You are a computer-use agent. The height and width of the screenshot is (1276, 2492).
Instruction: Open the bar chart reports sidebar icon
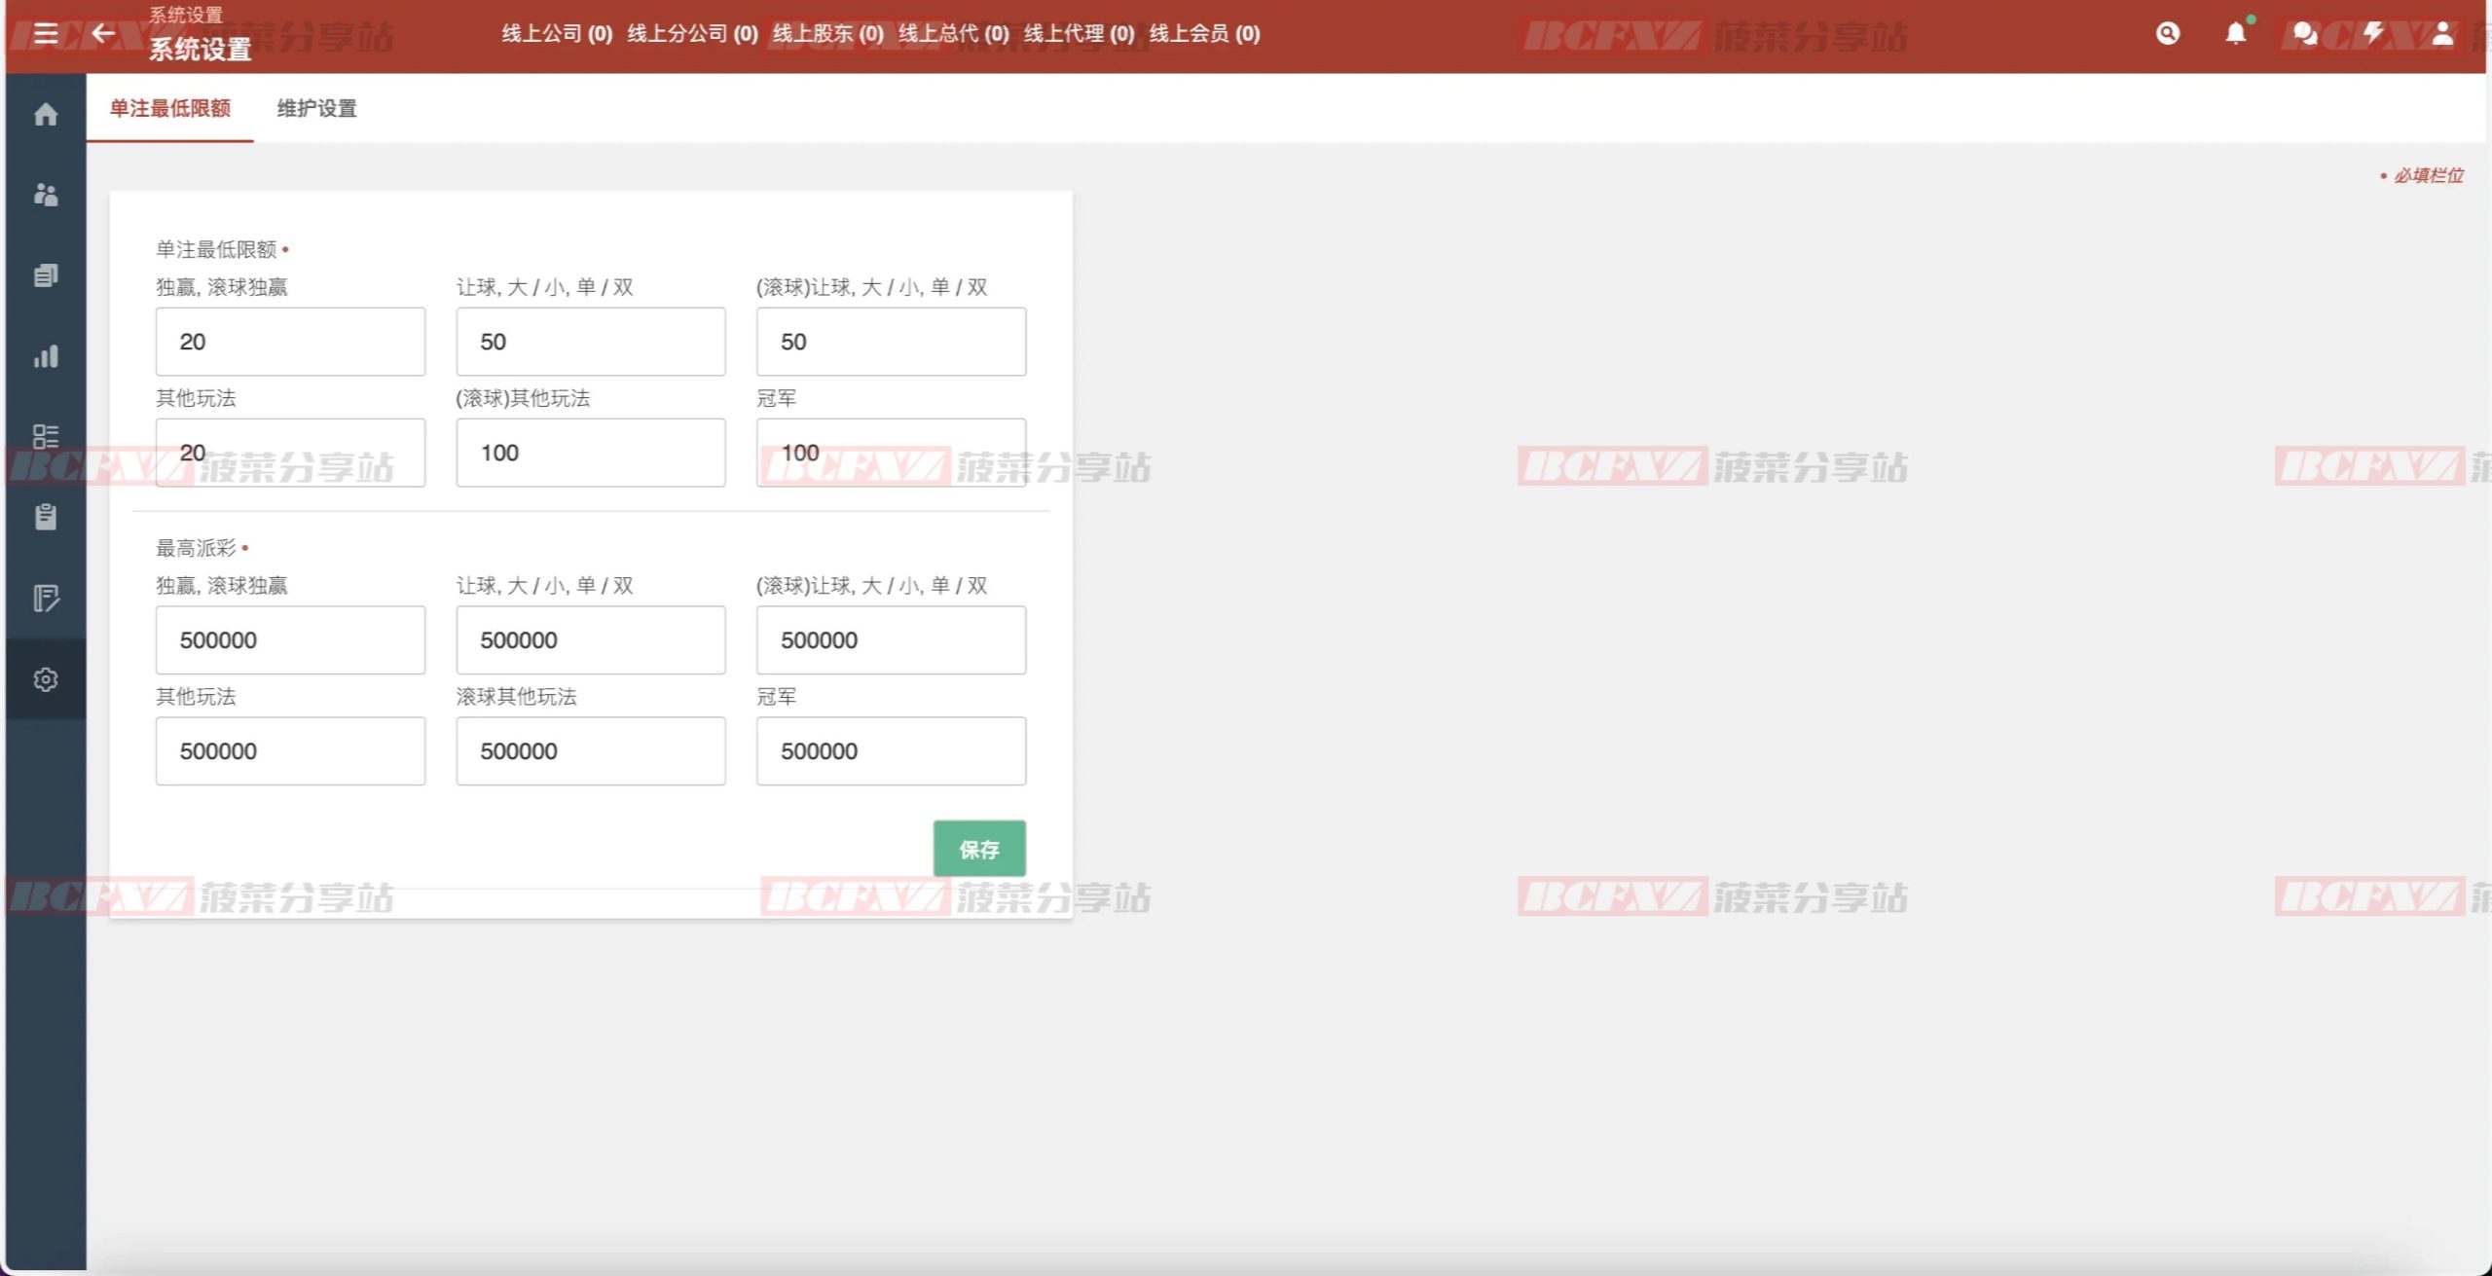point(46,356)
